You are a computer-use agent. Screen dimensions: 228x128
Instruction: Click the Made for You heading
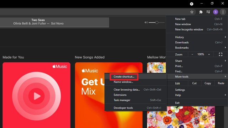(13, 57)
